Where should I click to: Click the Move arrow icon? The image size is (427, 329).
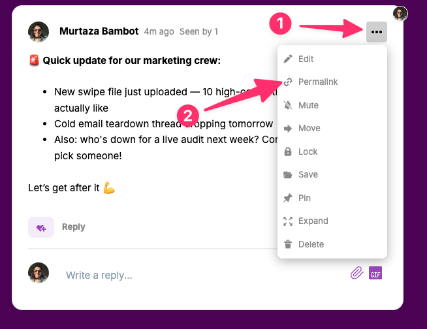point(287,129)
